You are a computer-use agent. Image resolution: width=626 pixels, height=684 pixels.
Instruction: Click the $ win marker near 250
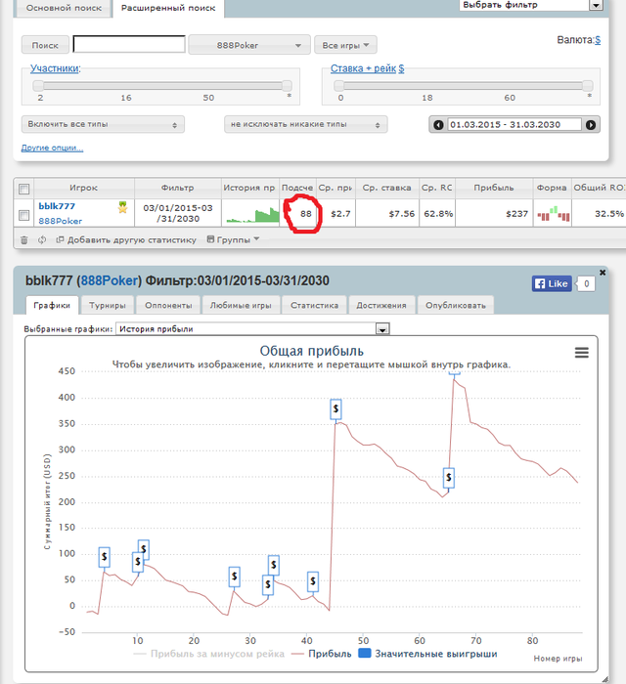(449, 478)
